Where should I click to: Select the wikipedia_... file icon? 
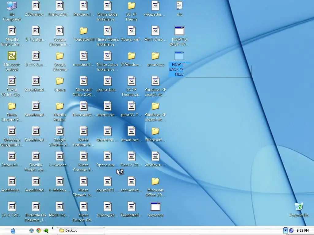click(x=155, y=6)
